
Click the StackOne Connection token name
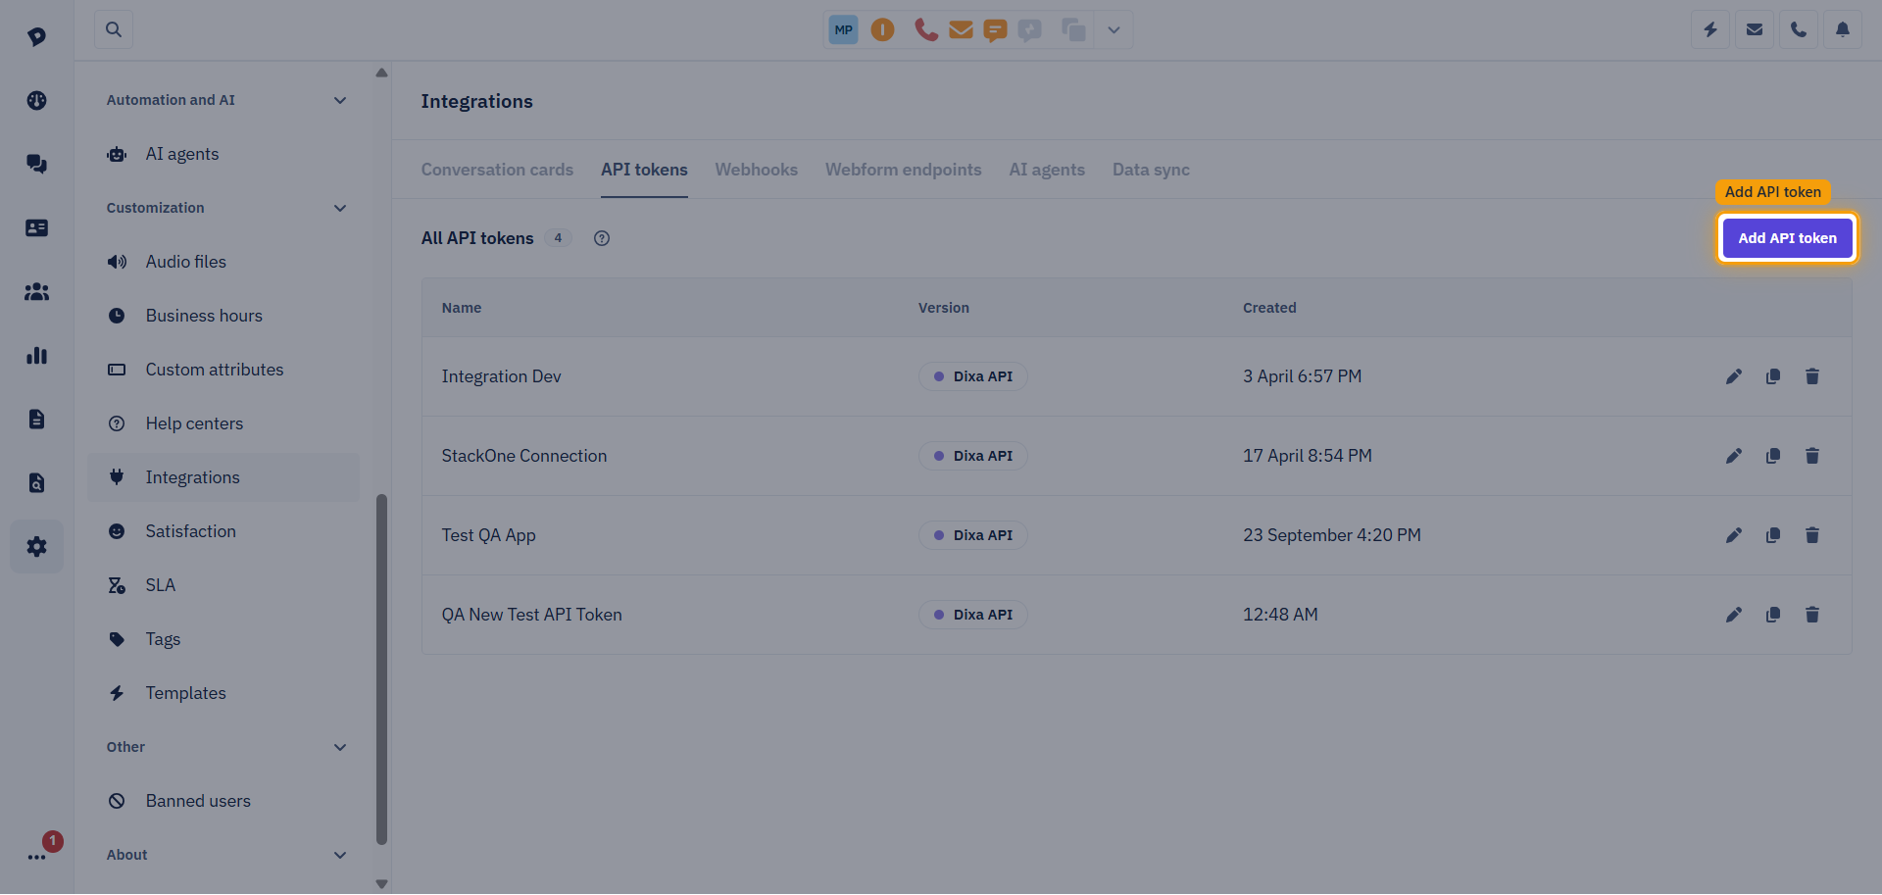[x=524, y=456]
